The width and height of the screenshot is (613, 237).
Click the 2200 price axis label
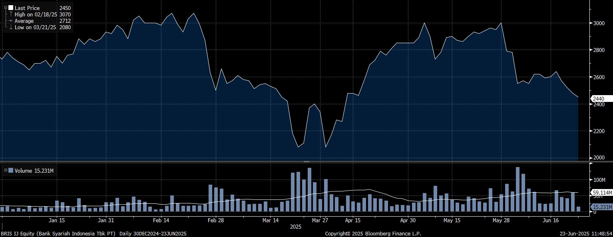tap(599, 131)
